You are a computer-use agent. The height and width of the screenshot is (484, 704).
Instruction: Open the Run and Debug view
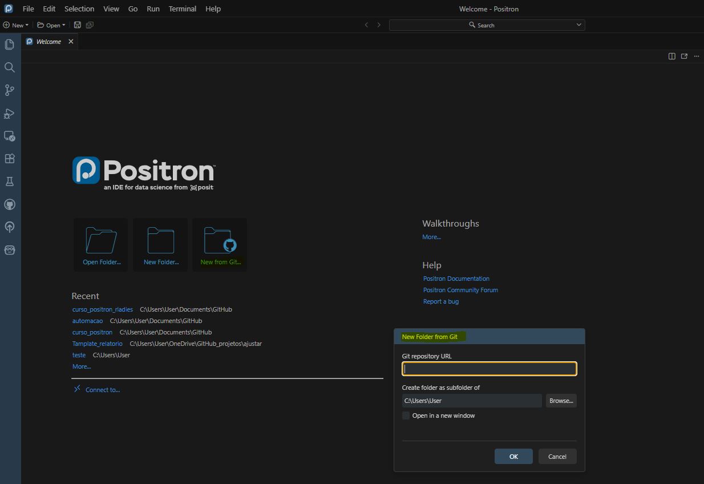pos(9,113)
